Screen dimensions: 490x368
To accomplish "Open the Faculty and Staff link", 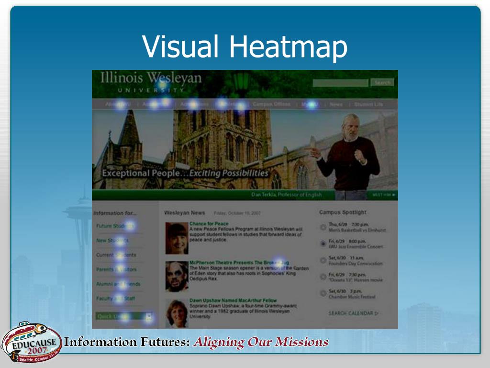I will [x=116, y=299].
